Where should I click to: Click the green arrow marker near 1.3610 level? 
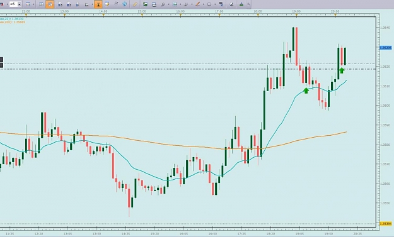tap(306, 91)
